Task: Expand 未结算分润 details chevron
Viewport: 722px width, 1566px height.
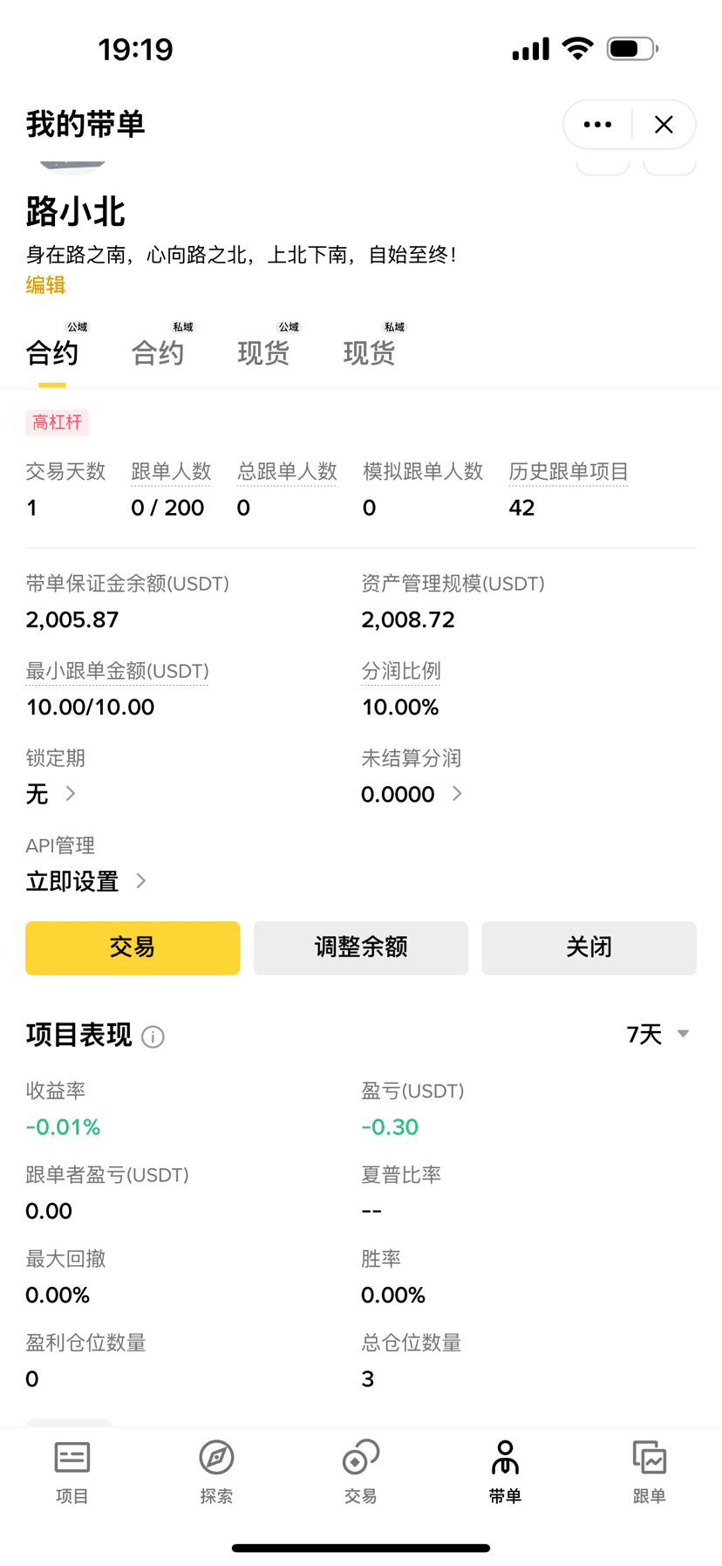Action: pyautogui.click(x=457, y=794)
